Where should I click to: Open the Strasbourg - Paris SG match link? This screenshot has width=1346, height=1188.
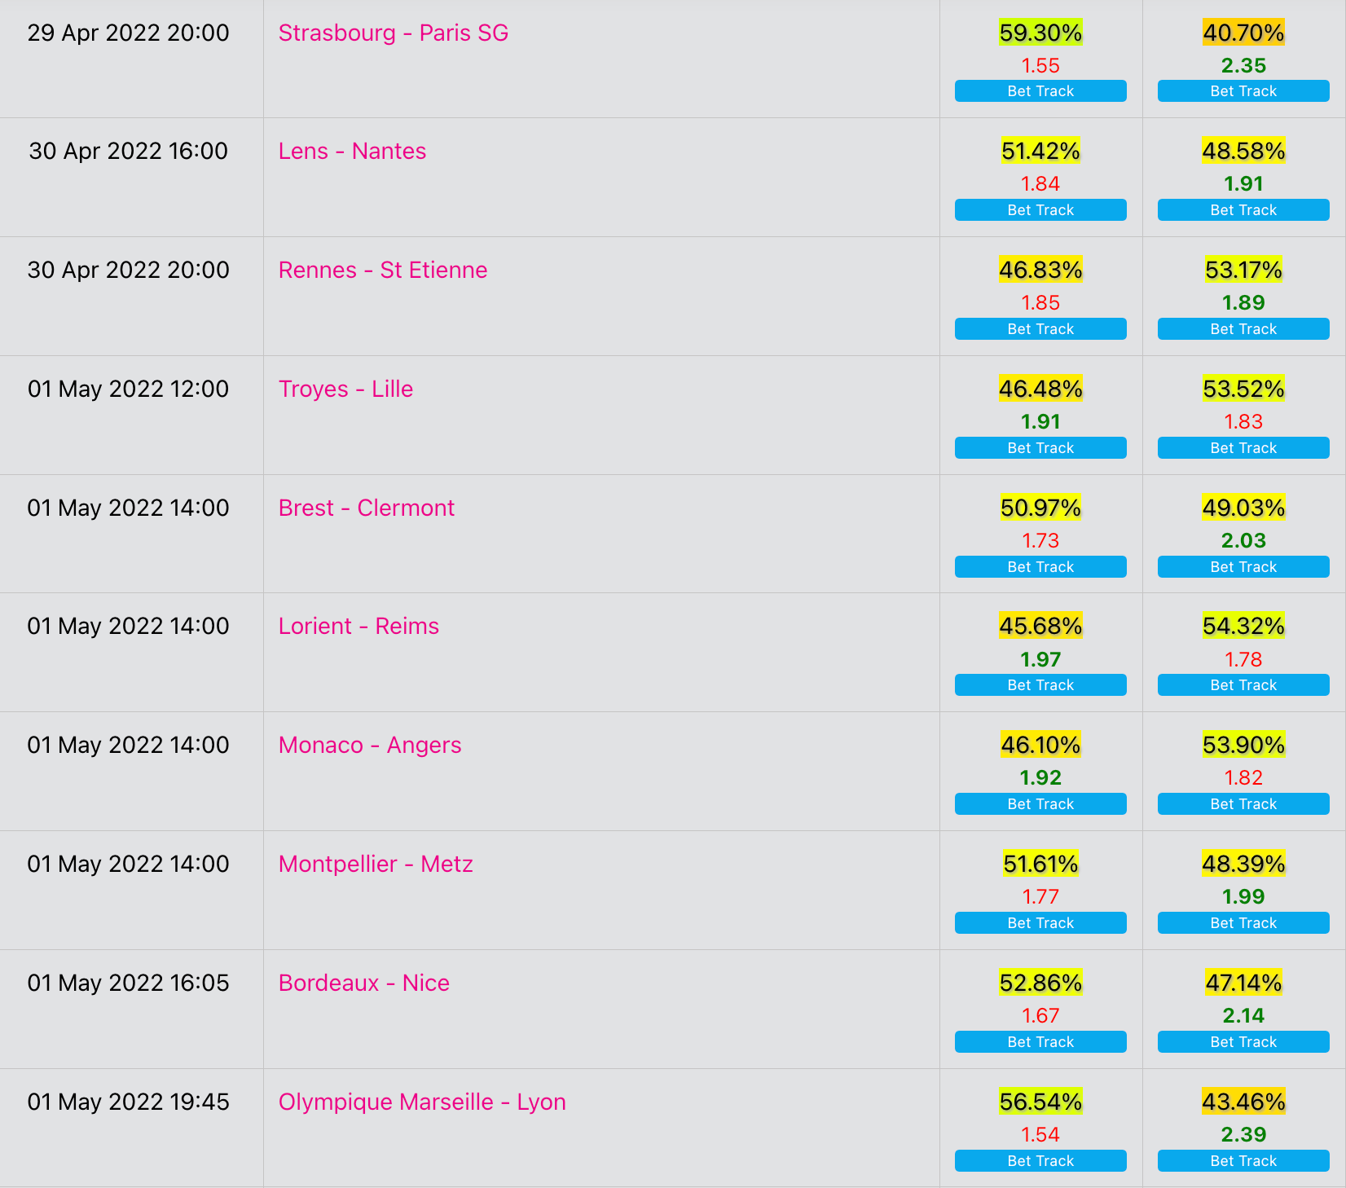(x=394, y=33)
